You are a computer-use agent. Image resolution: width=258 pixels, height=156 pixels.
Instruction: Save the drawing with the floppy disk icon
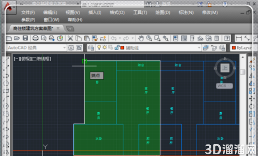25,38
